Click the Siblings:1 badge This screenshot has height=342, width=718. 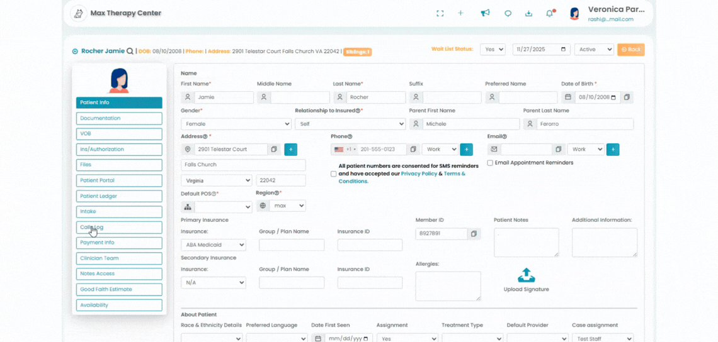pyautogui.click(x=358, y=52)
